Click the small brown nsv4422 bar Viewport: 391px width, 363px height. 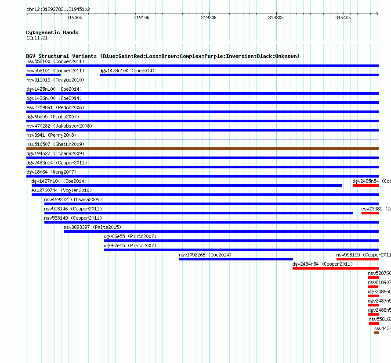(377, 333)
